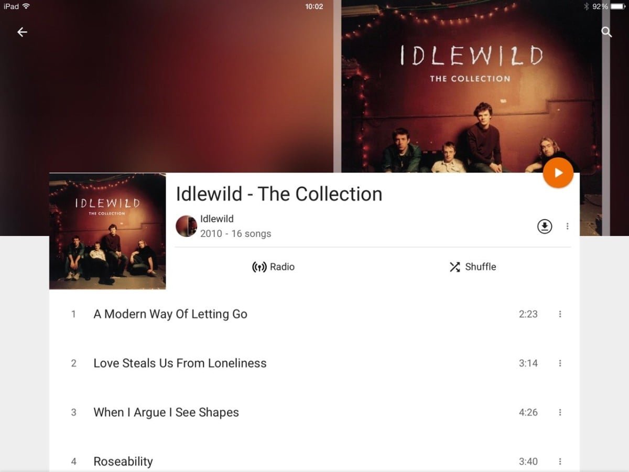Open options for A Modern Way Of Letting Go

[560, 314]
